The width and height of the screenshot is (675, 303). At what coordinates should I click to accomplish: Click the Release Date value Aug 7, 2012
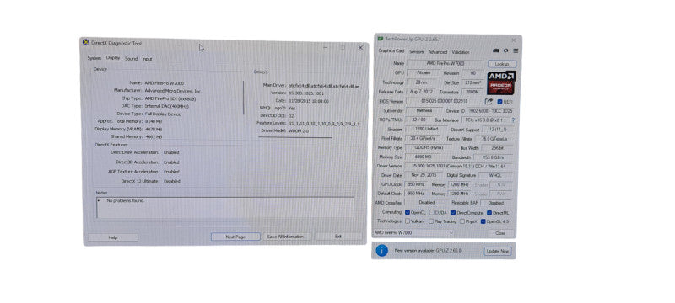(421, 92)
